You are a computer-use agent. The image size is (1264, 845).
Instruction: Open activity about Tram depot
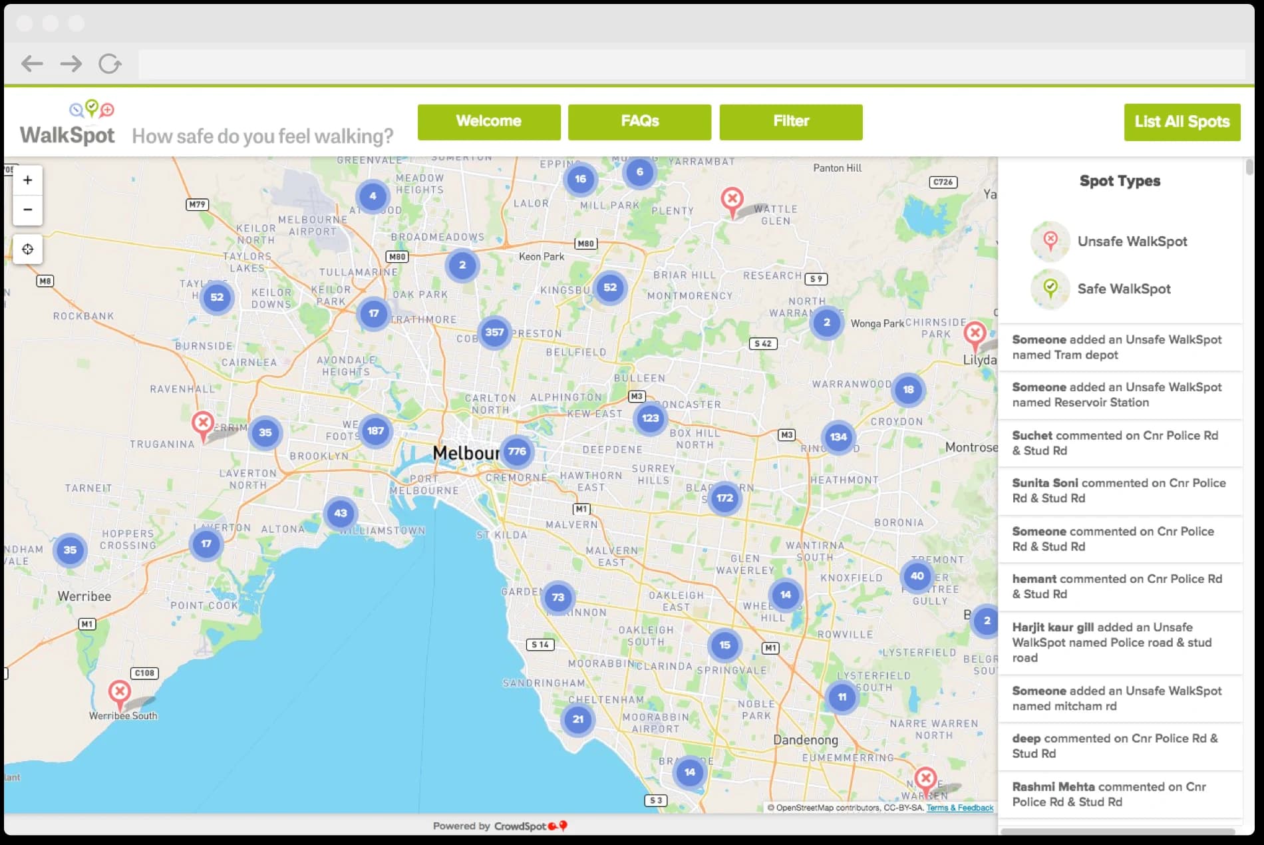coord(1120,347)
